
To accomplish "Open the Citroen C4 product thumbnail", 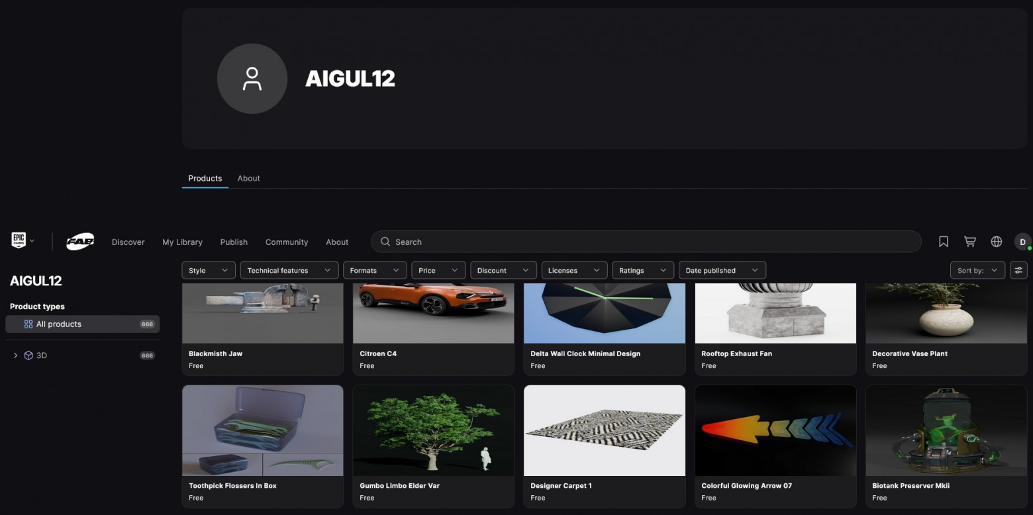I will click(x=434, y=313).
